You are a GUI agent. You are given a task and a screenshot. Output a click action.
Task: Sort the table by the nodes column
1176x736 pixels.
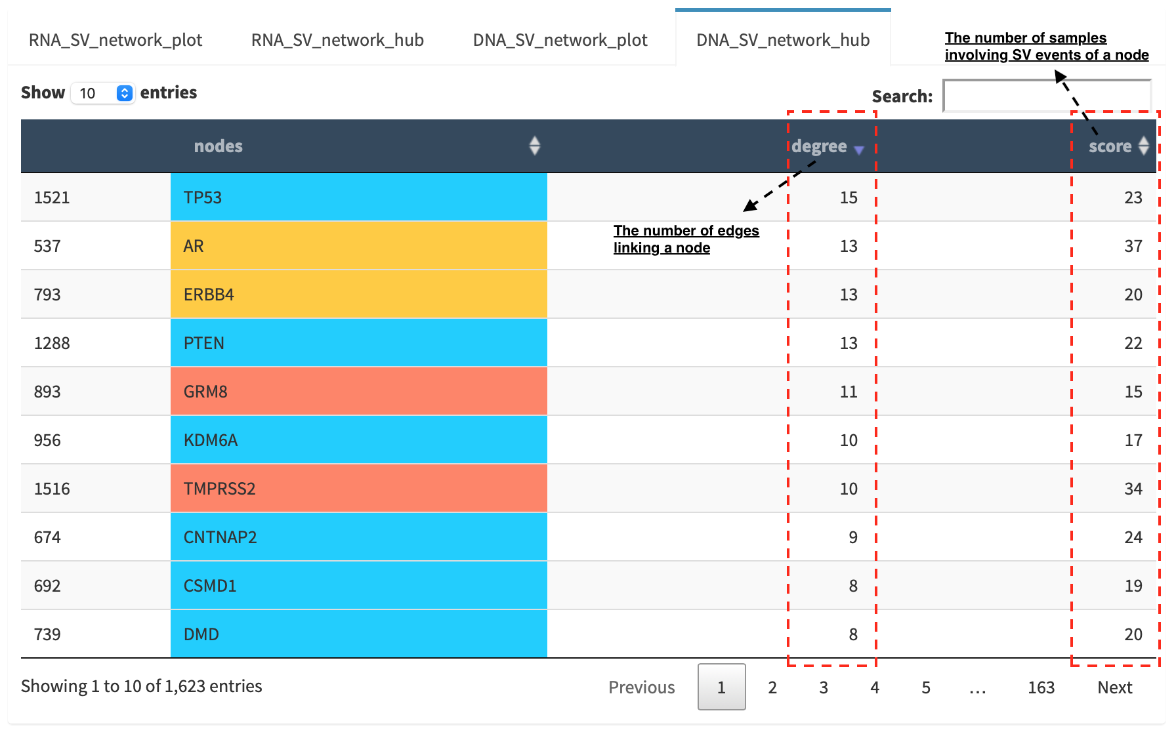click(x=534, y=146)
